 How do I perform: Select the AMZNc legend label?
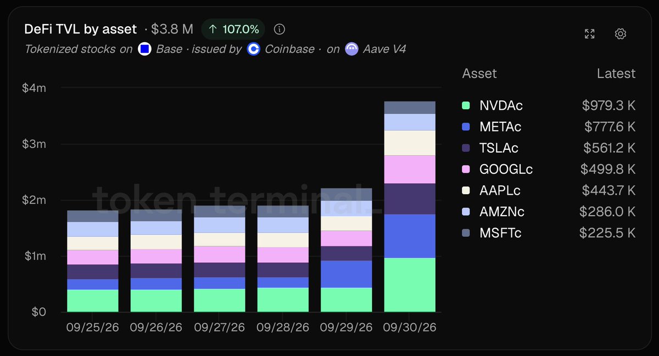point(501,212)
